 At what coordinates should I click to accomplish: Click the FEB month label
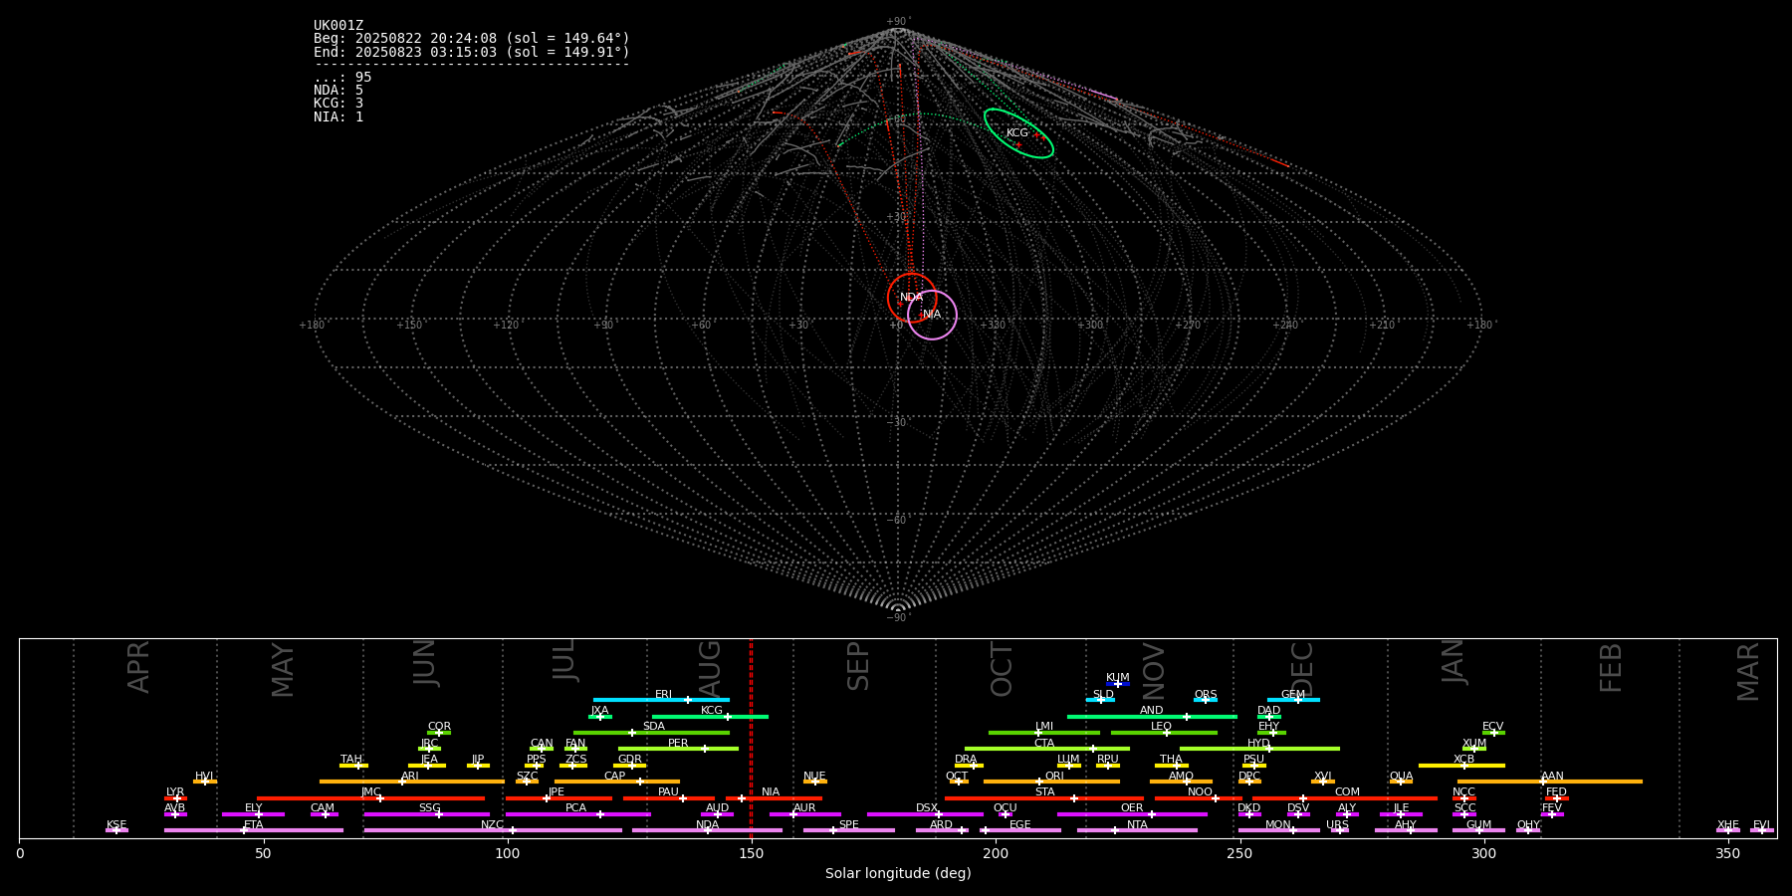(x=1611, y=667)
